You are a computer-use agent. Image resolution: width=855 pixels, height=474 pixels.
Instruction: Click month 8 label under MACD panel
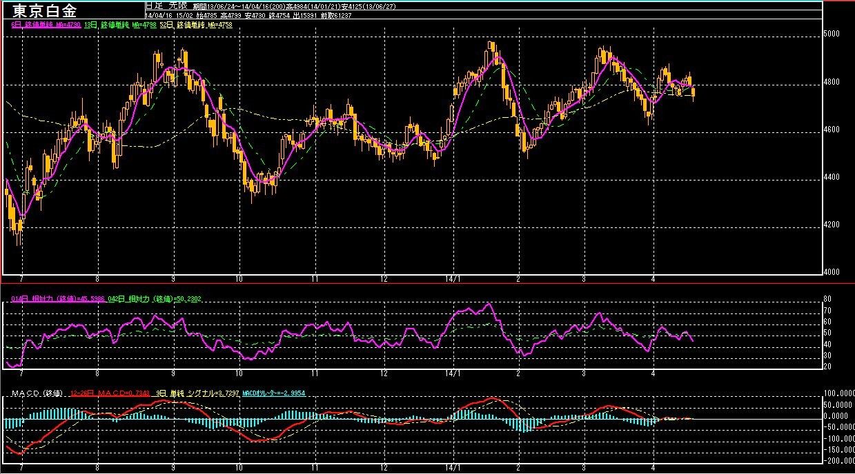97,467
